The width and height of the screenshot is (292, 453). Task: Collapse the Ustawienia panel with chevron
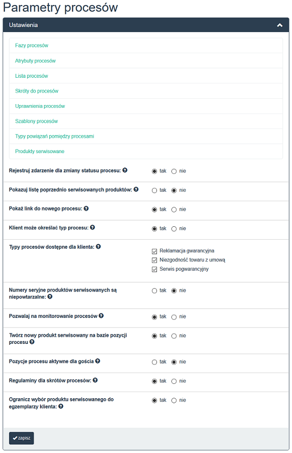280,25
